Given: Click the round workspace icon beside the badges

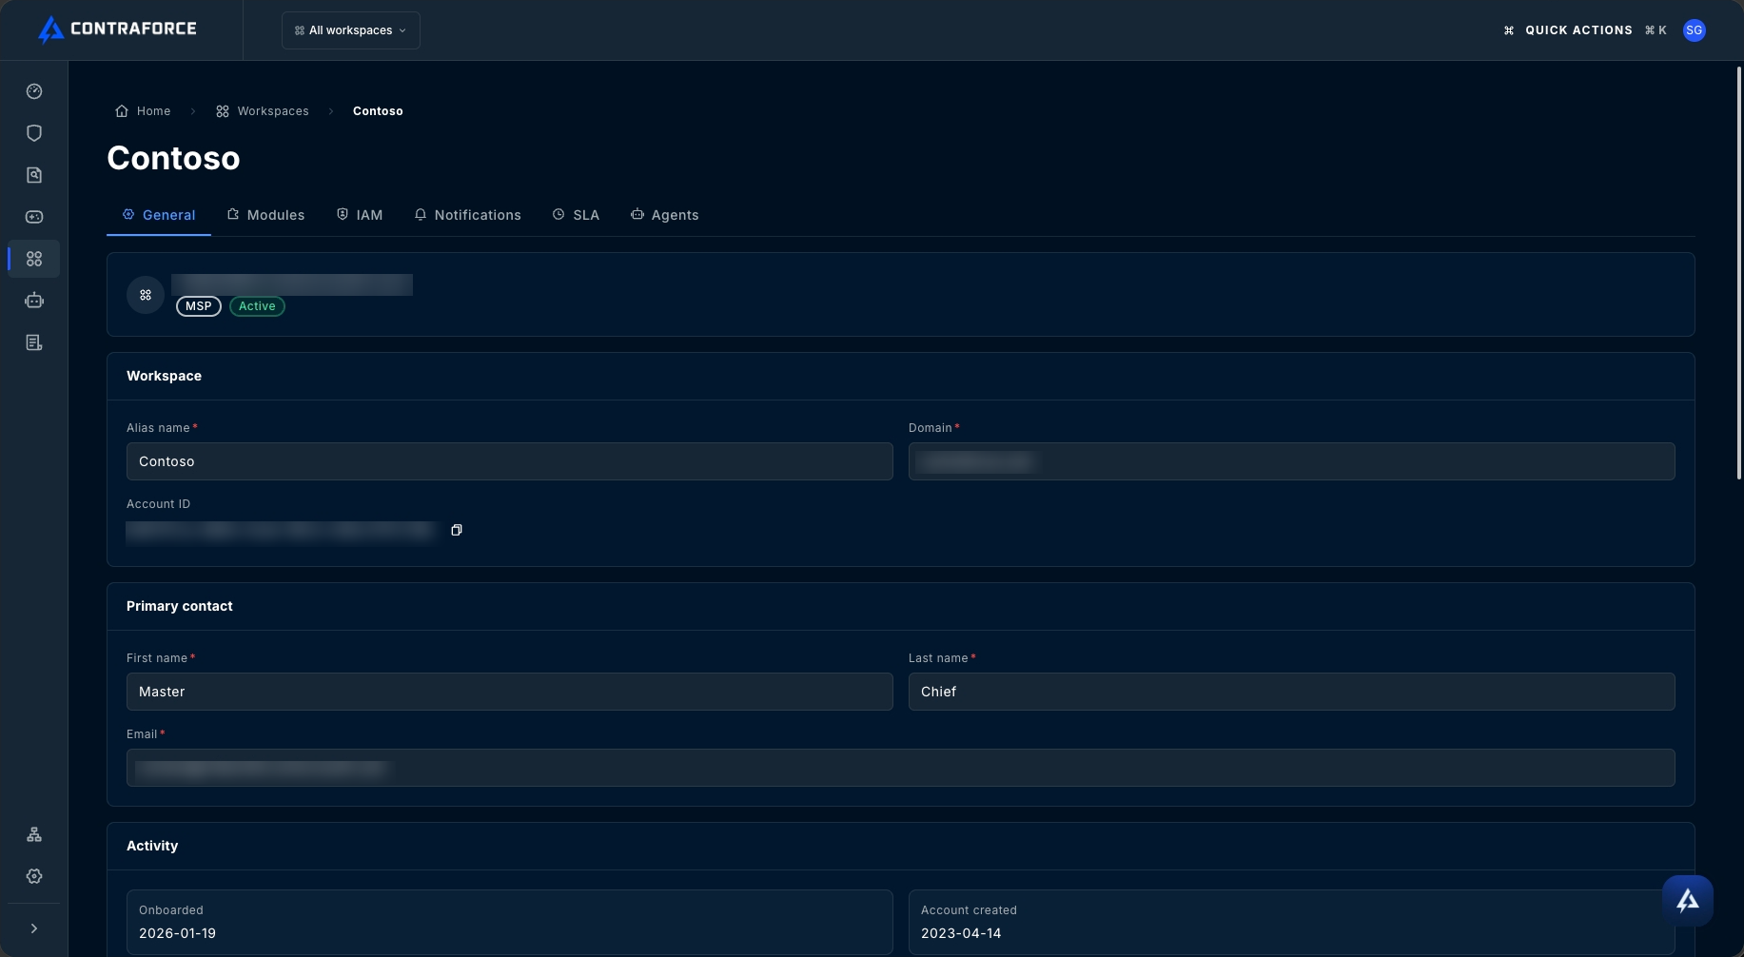Looking at the screenshot, I should click(x=146, y=295).
